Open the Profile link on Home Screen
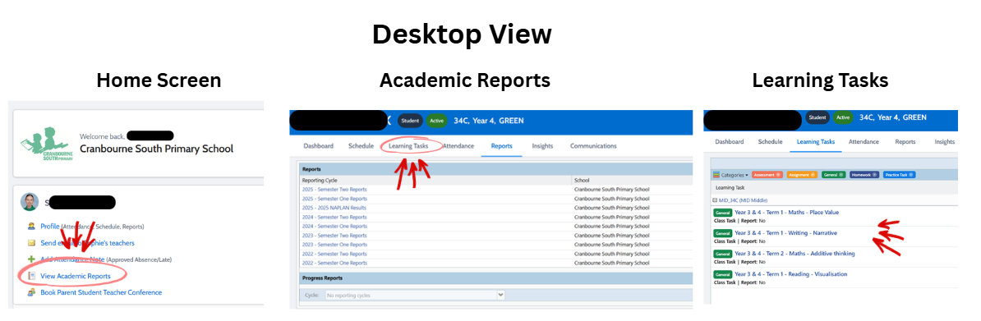Screen dimensions: 981x321 pyautogui.click(x=50, y=227)
